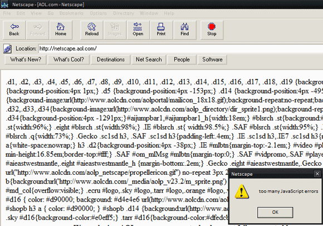Open the Directory menu
This screenshot has width=323, height=226.
click(124, 13)
